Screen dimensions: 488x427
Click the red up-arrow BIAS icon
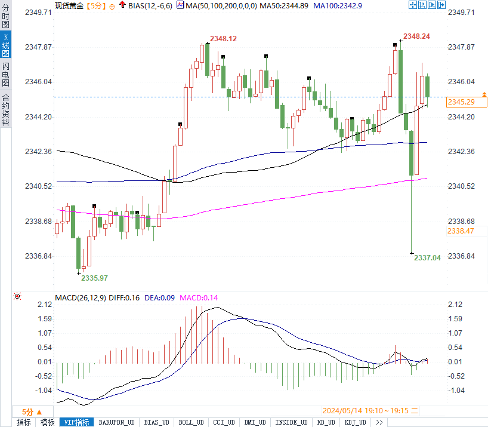click(x=123, y=5)
